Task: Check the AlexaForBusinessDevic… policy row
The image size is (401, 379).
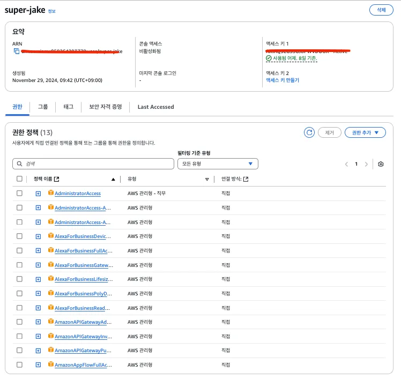Action: [19, 236]
